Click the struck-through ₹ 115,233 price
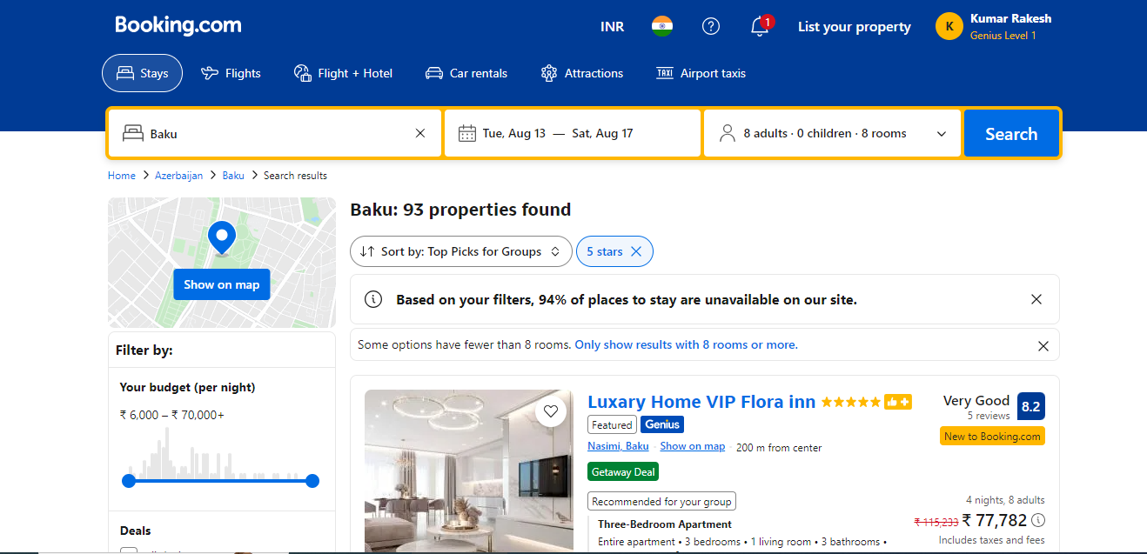This screenshot has width=1147, height=554. pos(936,522)
